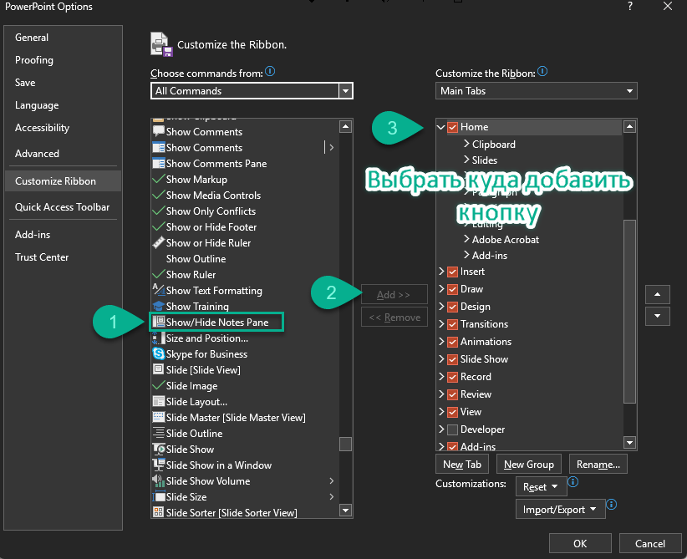This screenshot has height=559, width=687.
Task: Click the checkmark icon beside Show or Hide Footer
Action: (158, 227)
